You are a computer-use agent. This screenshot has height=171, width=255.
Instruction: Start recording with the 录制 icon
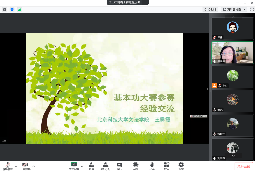click(136, 166)
